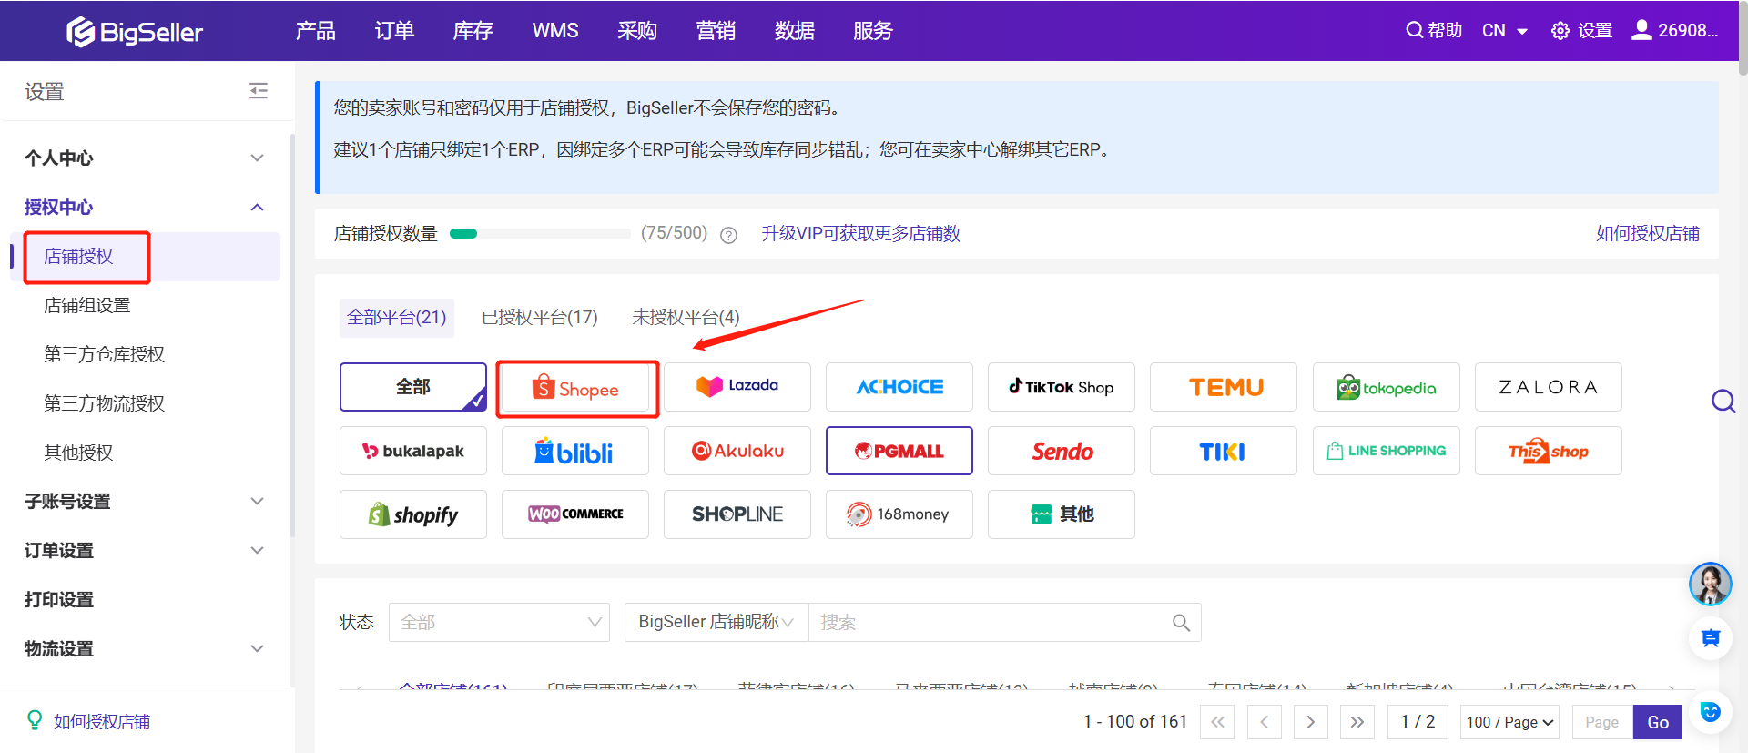Open the customer service avatar chat
1748x753 pixels.
1710,584
